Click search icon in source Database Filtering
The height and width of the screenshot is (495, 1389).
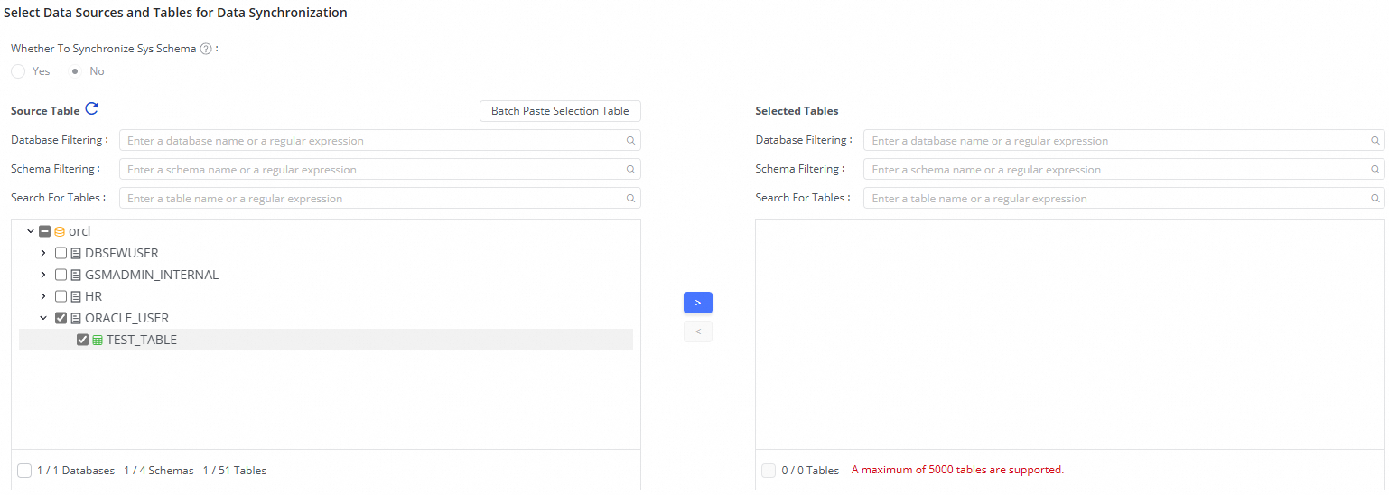click(630, 141)
